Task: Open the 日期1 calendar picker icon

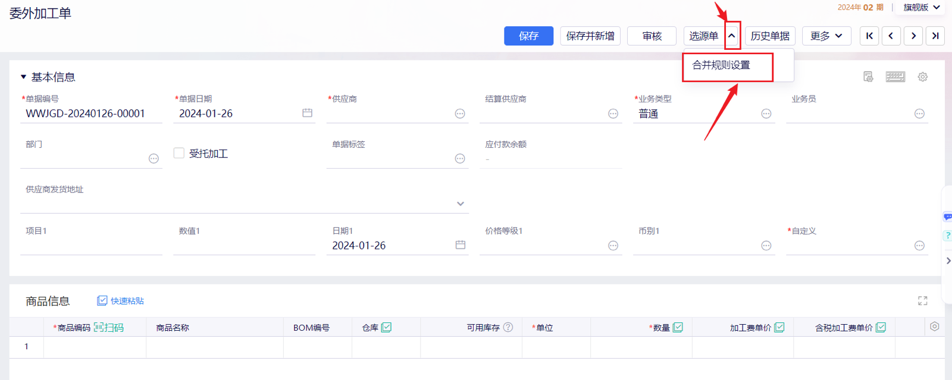Action: point(461,245)
